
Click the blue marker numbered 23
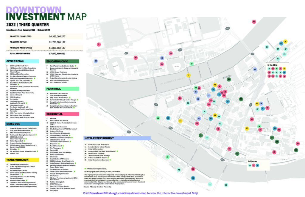point(168,118)
